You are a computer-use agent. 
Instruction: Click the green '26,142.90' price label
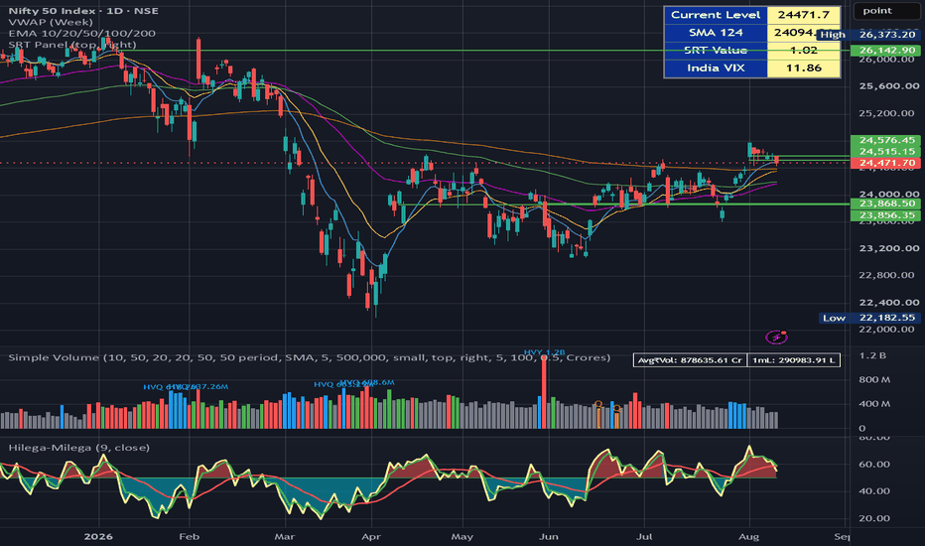tap(886, 51)
